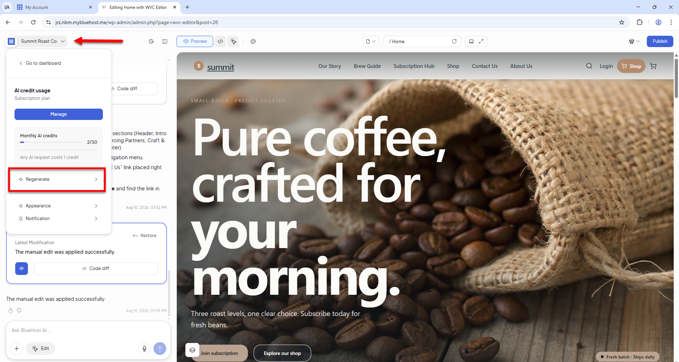679x362 pixels.
Task: Close the Editing Home with WVC Editor tab
Action: (175, 7)
